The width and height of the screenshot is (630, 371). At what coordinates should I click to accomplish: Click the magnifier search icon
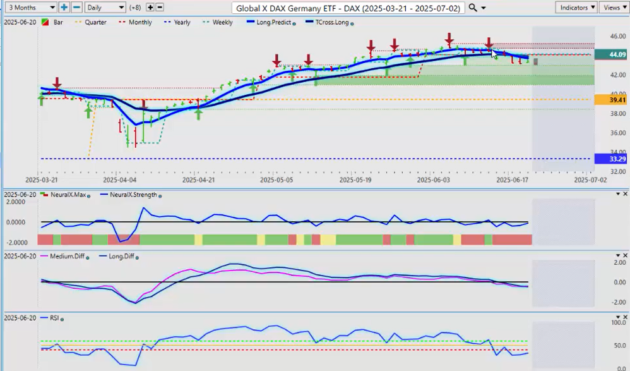(473, 8)
